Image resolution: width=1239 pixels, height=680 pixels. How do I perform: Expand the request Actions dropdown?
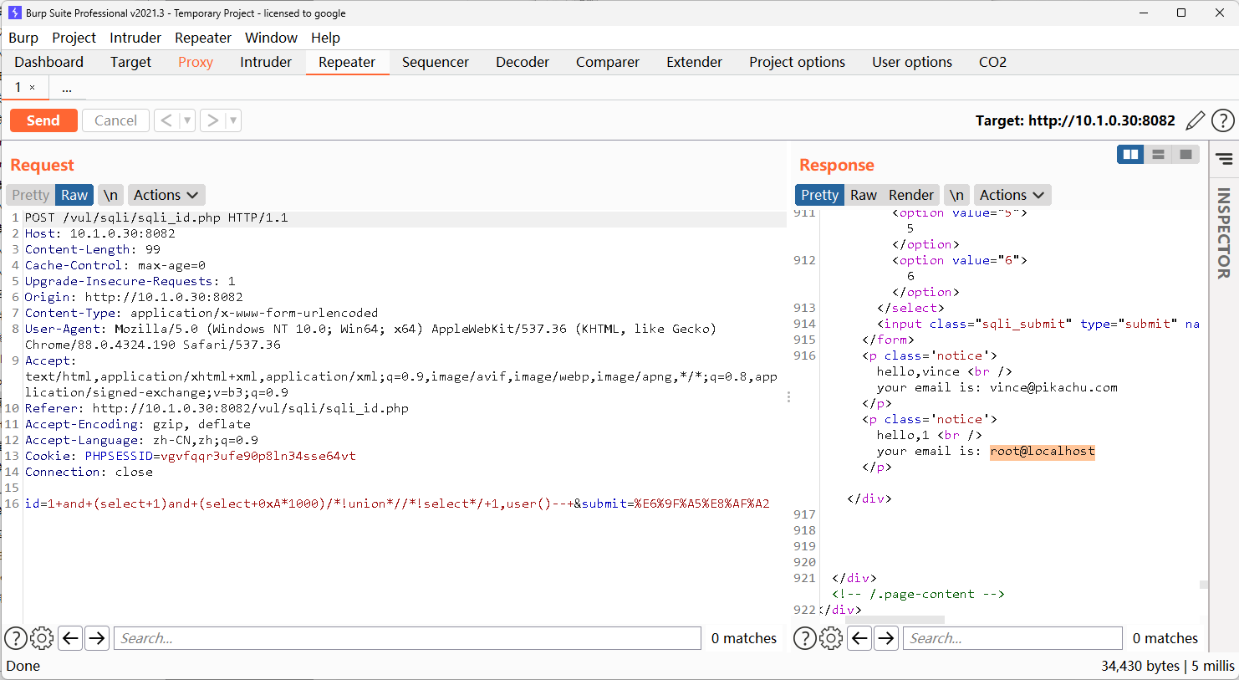click(166, 195)
